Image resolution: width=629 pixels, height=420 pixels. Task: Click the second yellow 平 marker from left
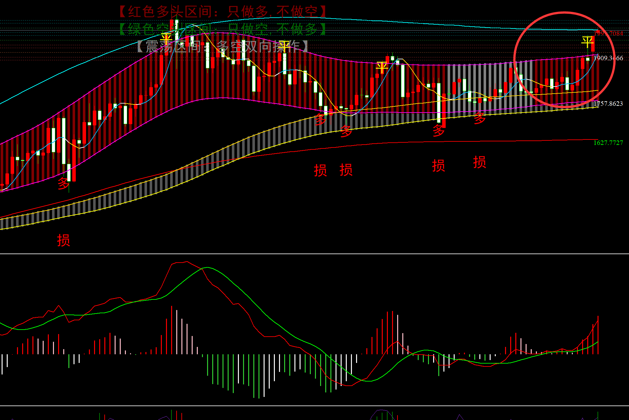(x=284, y=46)
